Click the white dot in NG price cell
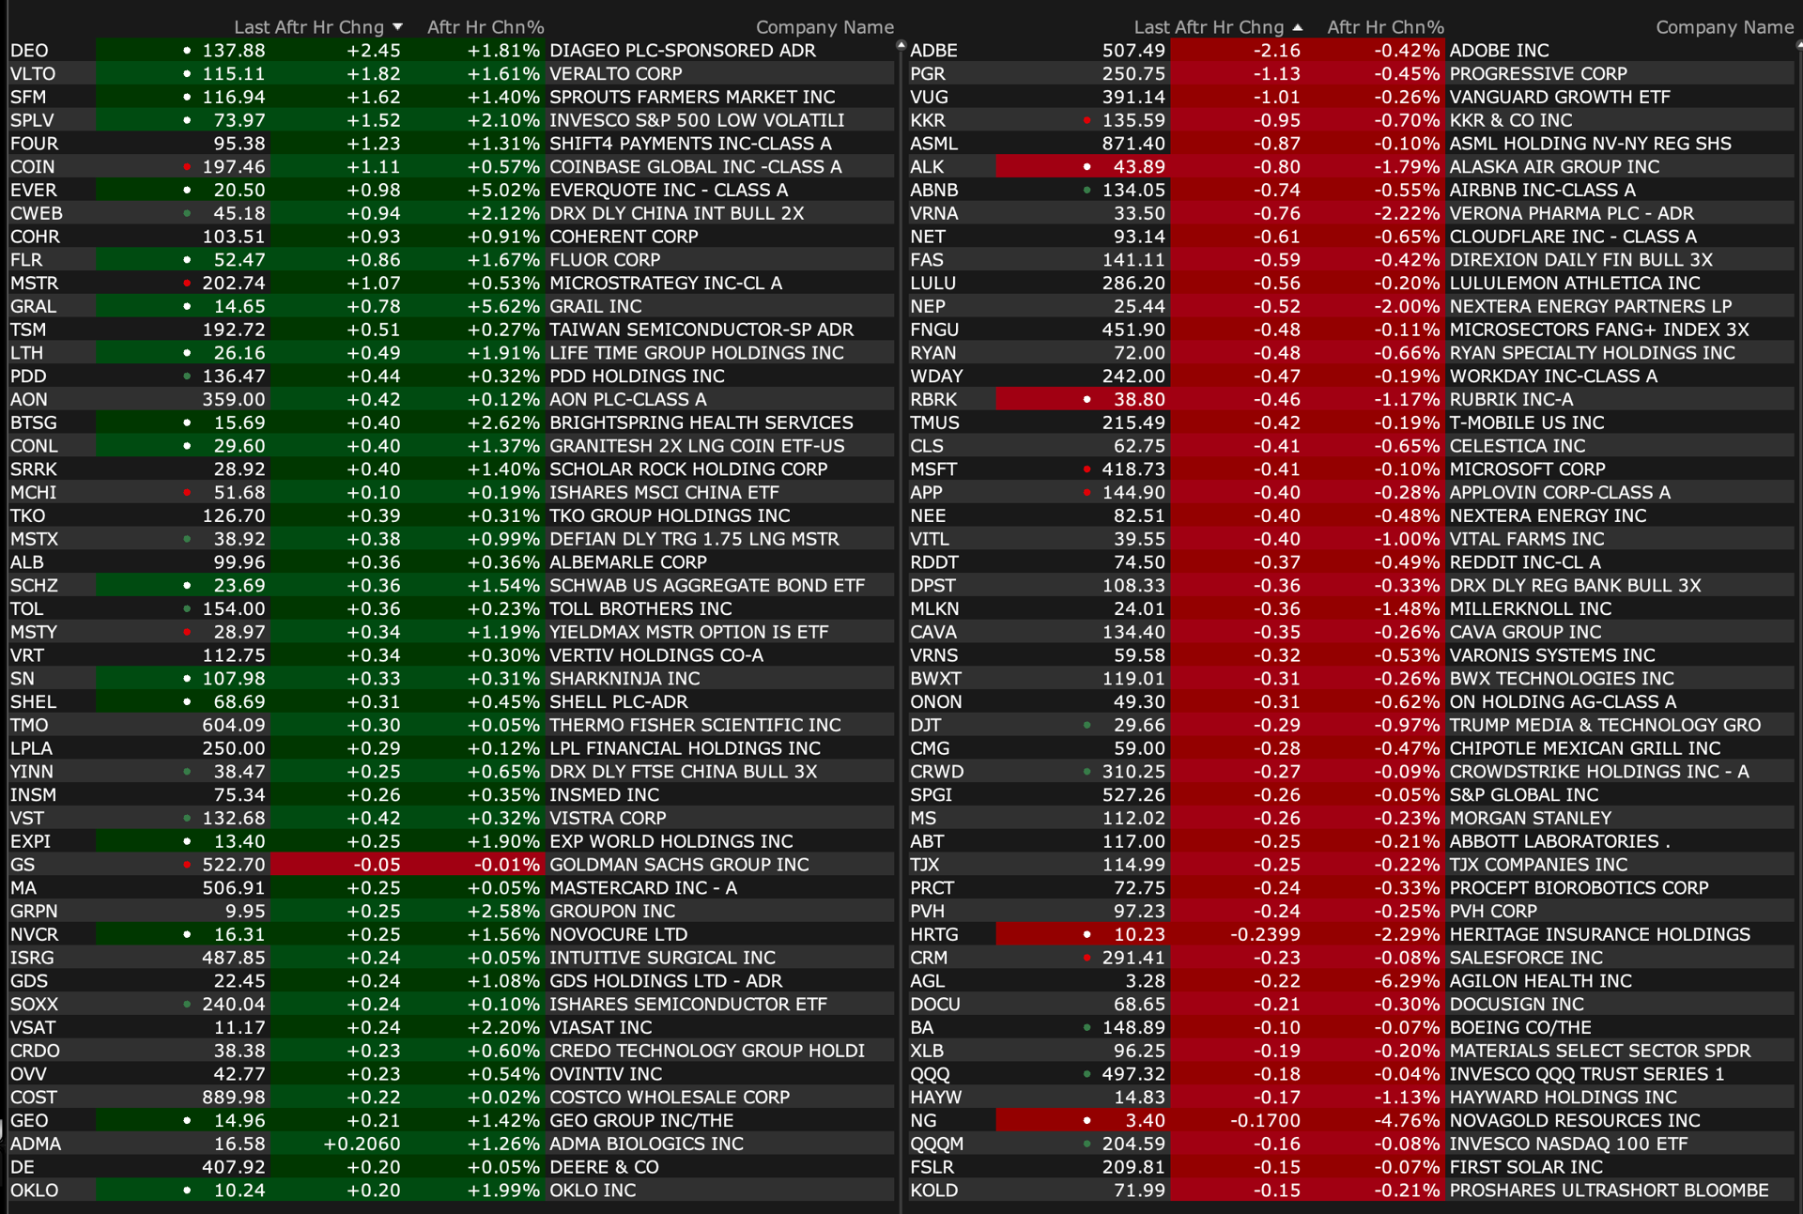Image resolution: width=1803 pixels, height=1214 pixels. (1087, 1120)
